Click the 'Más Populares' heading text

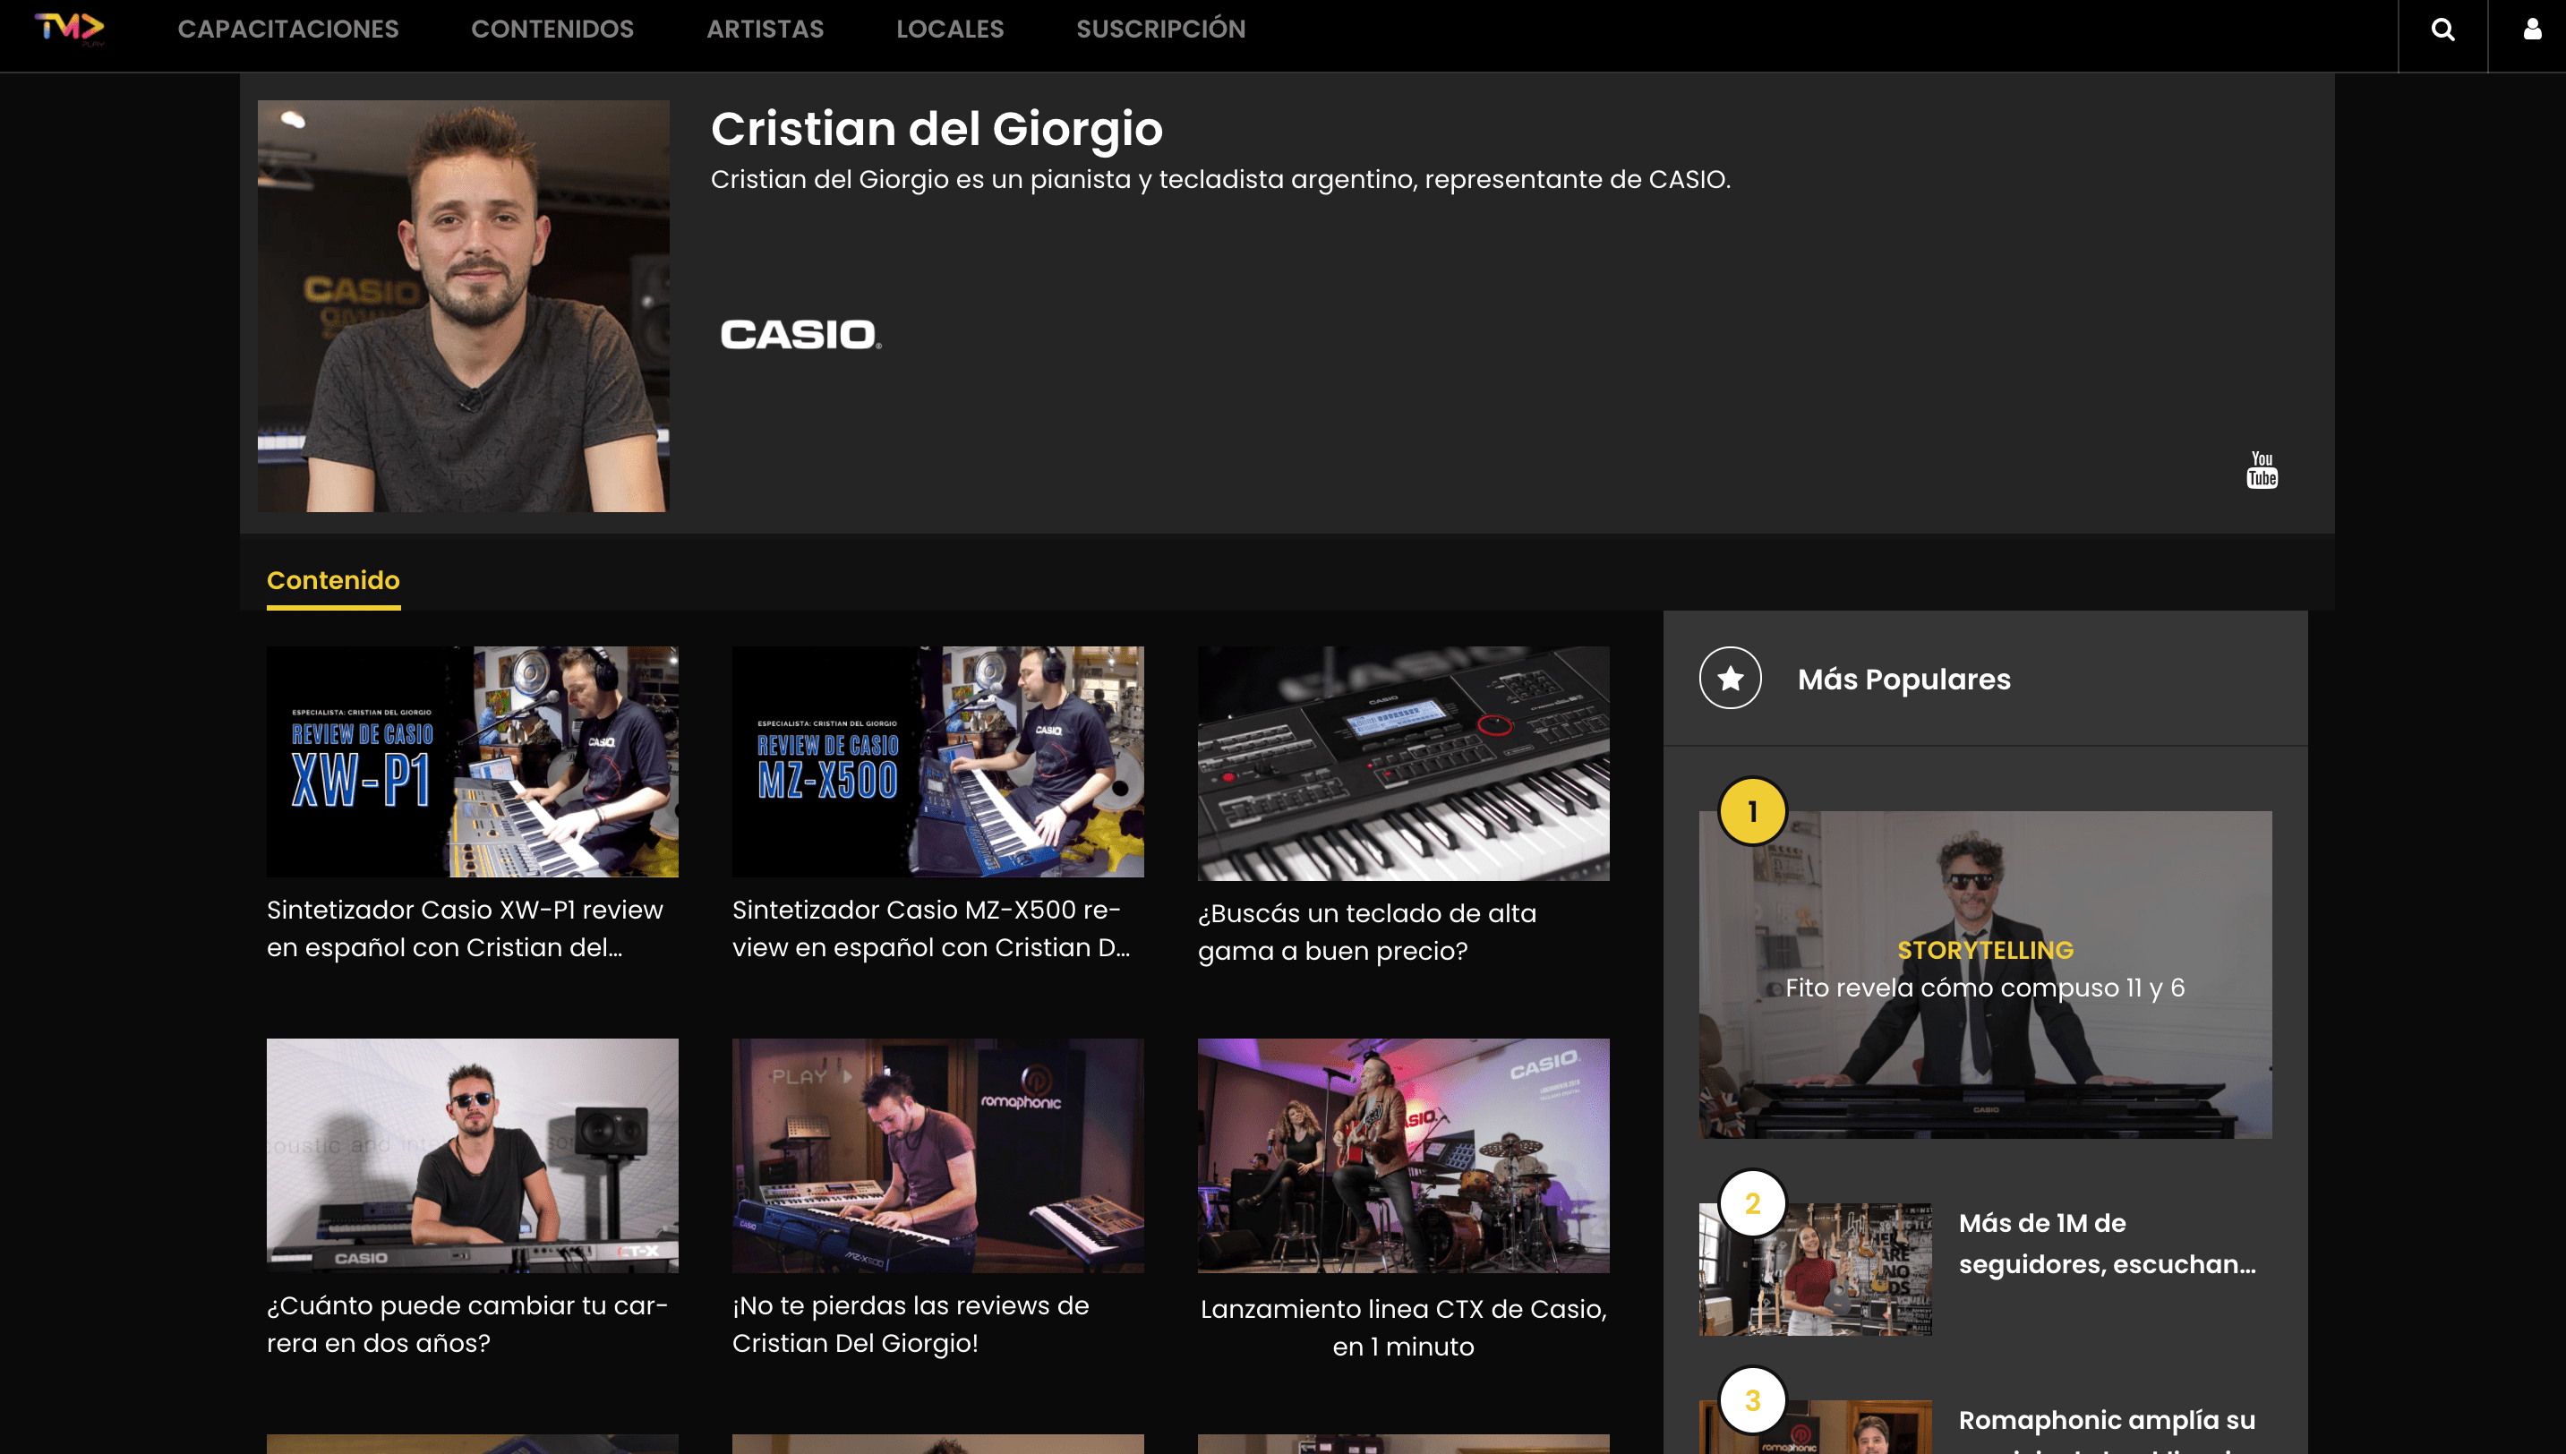(1904, 679)
